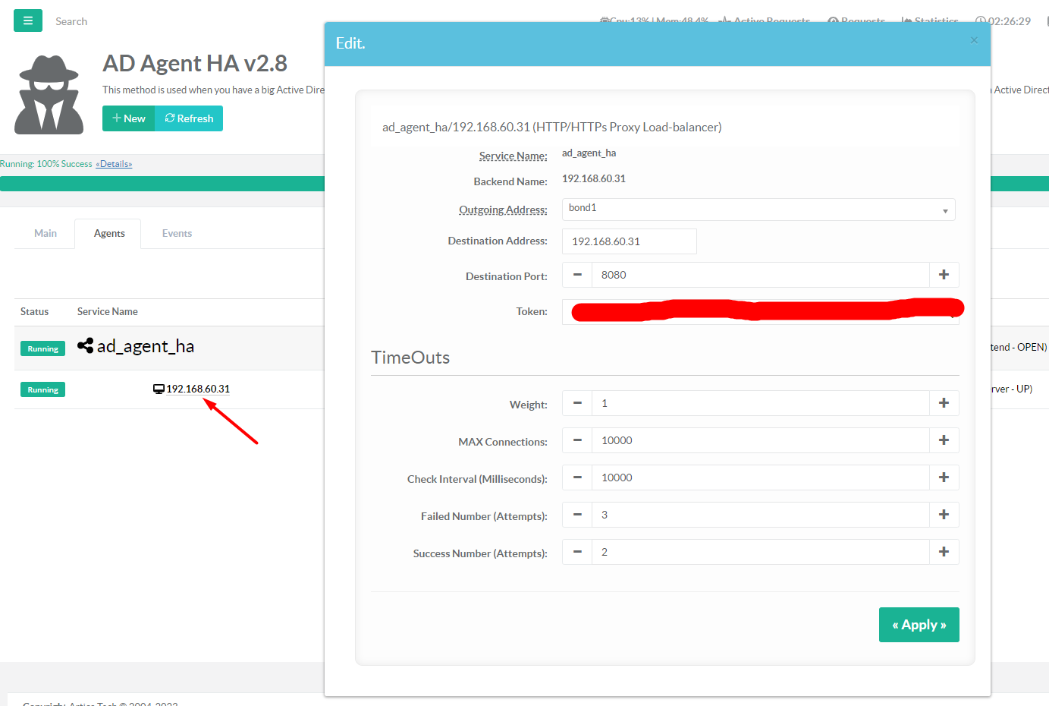Open the Details link
Image resolution: width=1049 pixels, height=706 pixels.
coord(114,164)
